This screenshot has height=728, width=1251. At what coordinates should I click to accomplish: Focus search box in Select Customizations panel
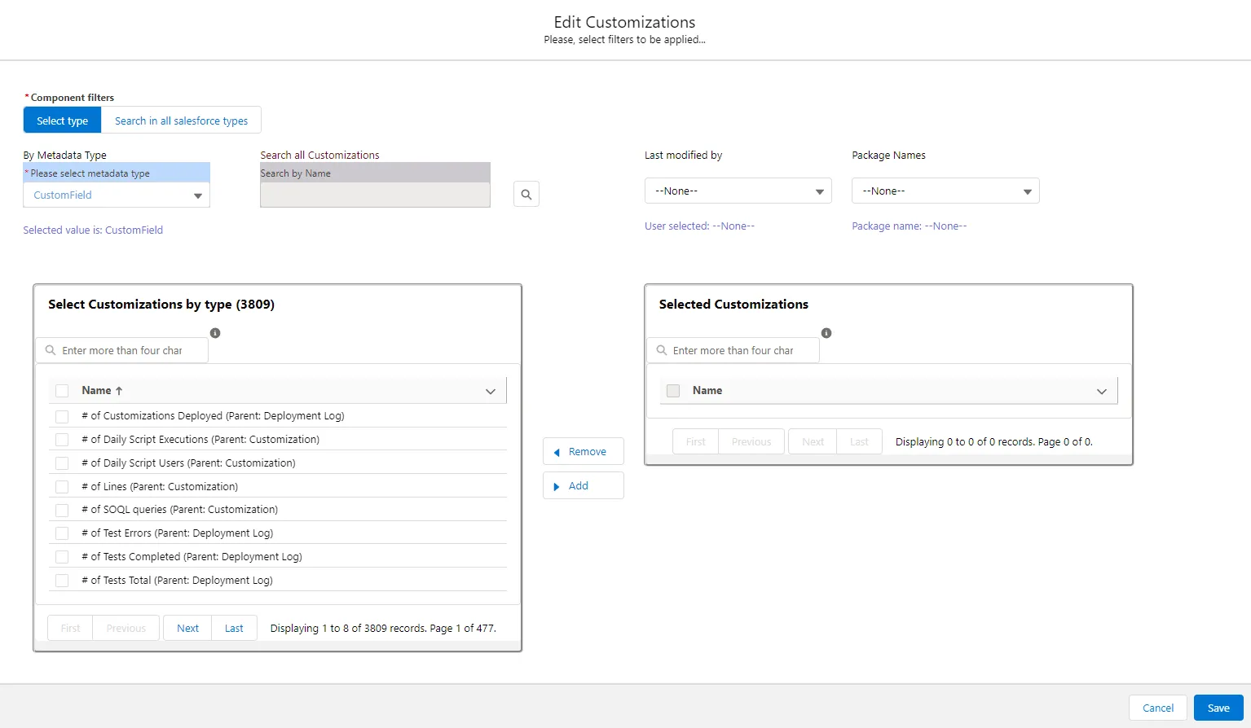(x=122, y=350)
